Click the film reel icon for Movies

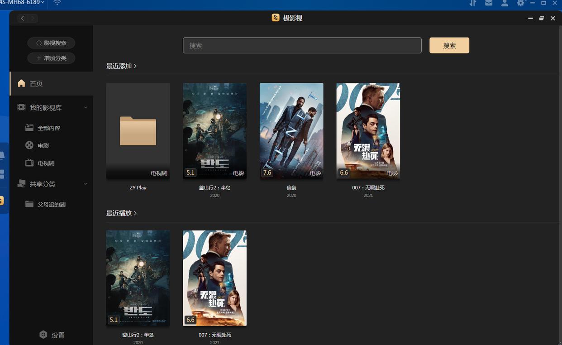point(29,145)
